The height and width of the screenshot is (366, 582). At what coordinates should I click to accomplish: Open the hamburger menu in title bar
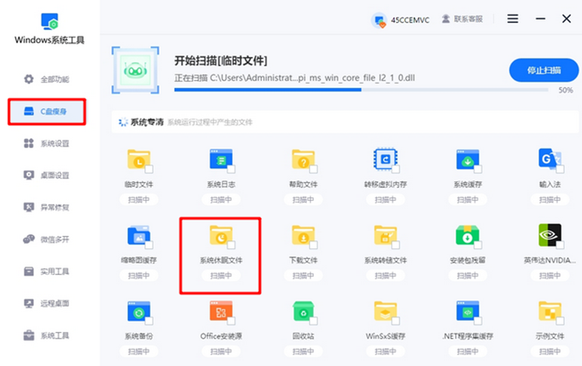(513, 18)
